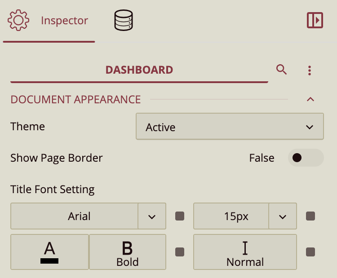
Task: Open the Theme dropdown showing Active
Action: pyautogui.click(x=230, y=127)
